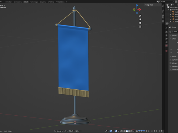The image size is (178, 133).
Task: Collapse the Surface panel
Action: point(174,39)
